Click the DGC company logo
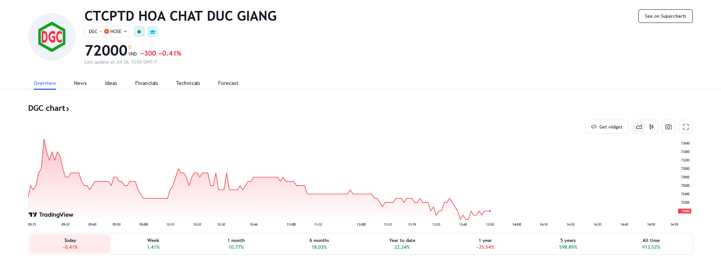 52,37
